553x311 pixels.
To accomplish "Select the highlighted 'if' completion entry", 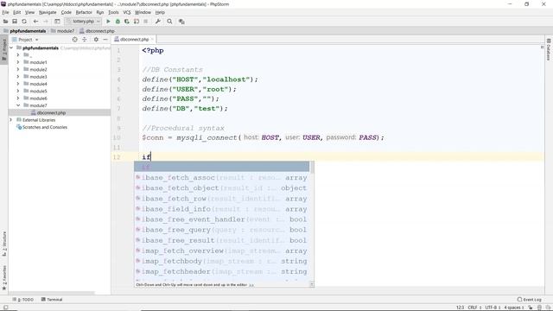I will 221,167.
